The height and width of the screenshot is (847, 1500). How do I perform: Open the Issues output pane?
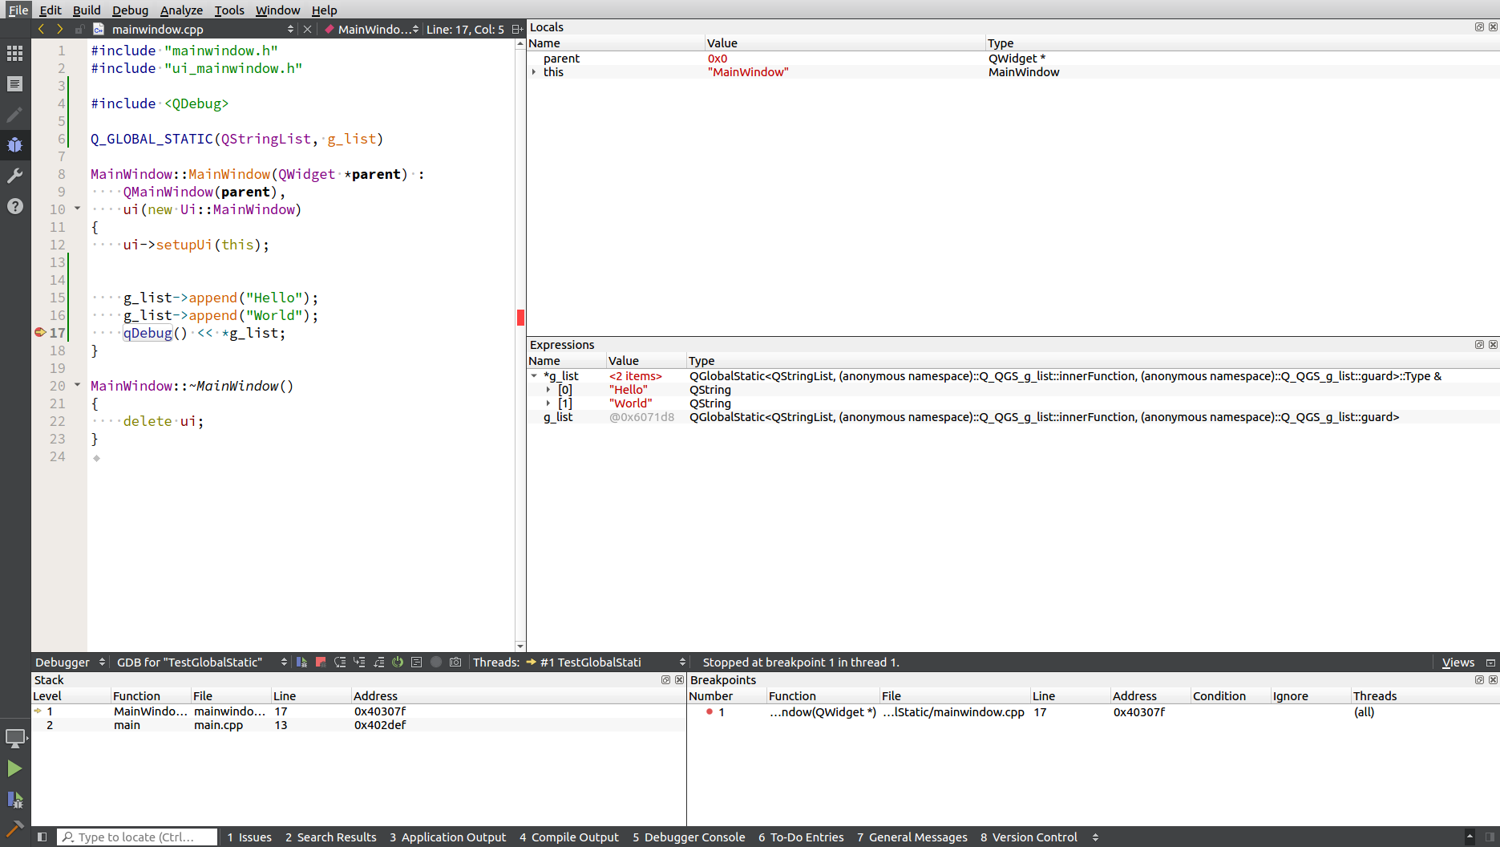(x=249, y=837)
